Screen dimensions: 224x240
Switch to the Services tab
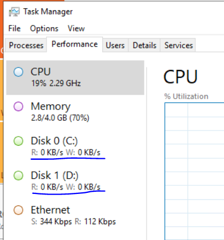click(x=179, y=45)
